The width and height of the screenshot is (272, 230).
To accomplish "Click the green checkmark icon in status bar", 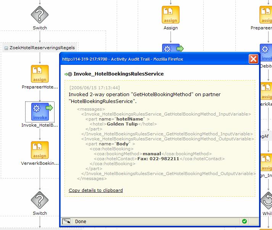I will (x=245, y=221).
